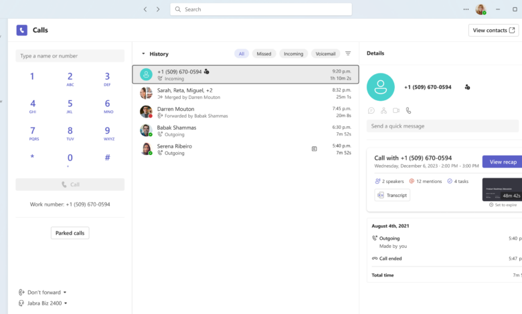
Task: Open the history filter icon
Action: pos(348,53)
